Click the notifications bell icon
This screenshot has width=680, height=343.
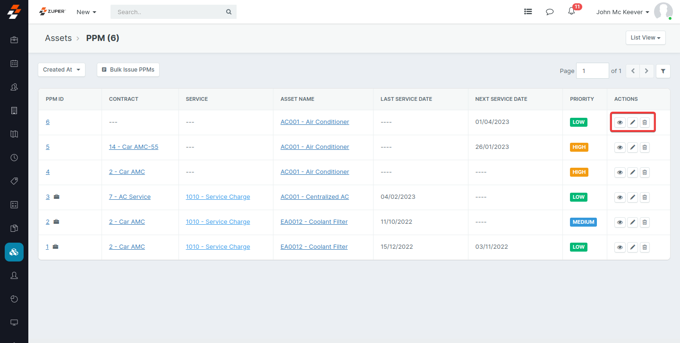point(571,12)
